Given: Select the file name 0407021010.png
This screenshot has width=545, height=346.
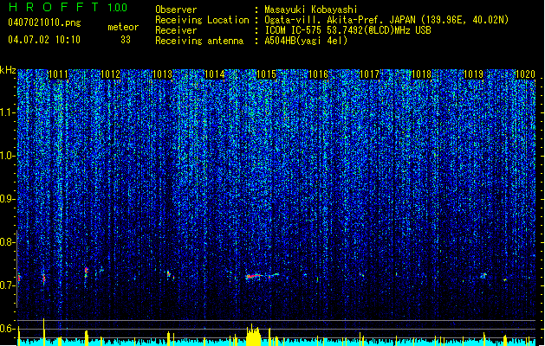Looking at the screenshot, I should click(44, 22).
